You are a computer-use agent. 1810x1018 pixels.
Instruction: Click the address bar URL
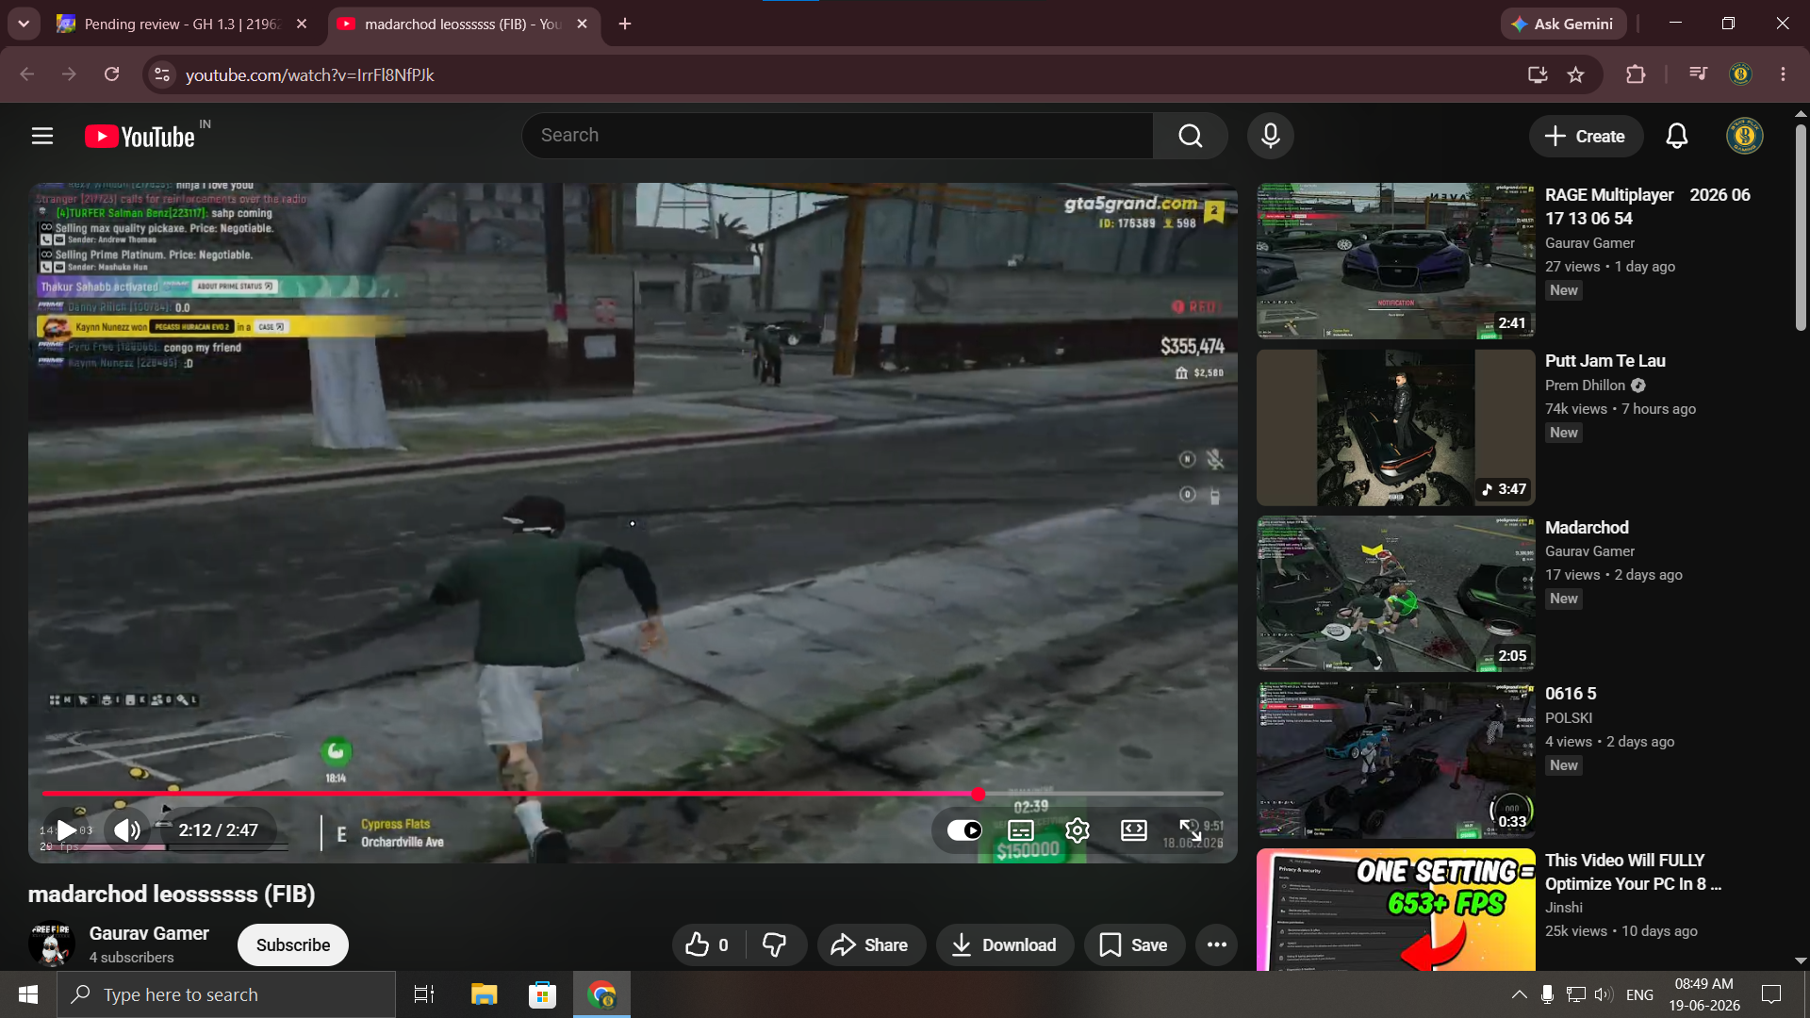click(x=310, y=75)
